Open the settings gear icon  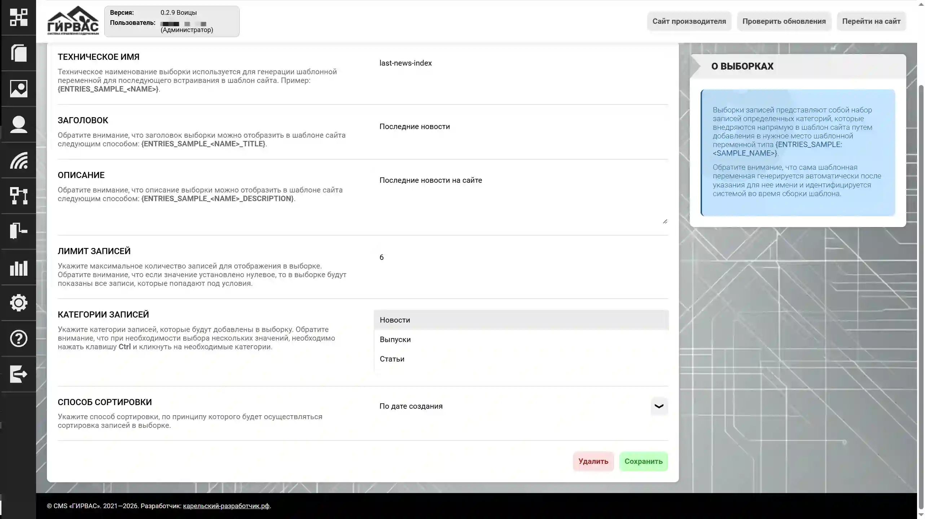click(19, 303)
